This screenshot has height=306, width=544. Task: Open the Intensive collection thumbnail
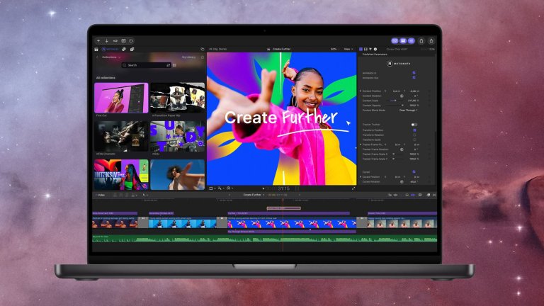pyautogui.click(x=121, y=174)
